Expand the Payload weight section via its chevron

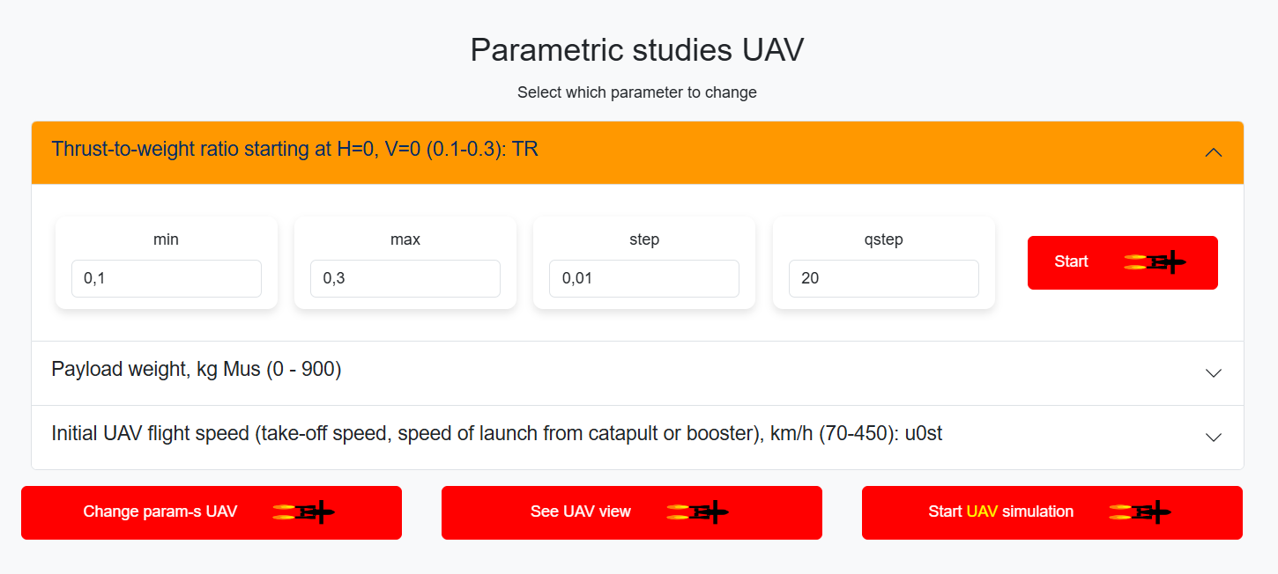(x=1214, y=373)
